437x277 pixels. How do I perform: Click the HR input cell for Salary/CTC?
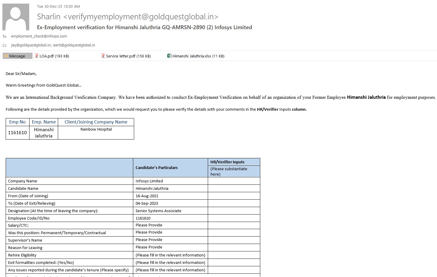(234, 225)
